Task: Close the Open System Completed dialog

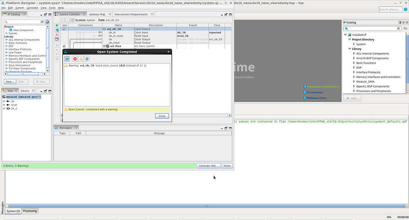Action: point(162,116)
